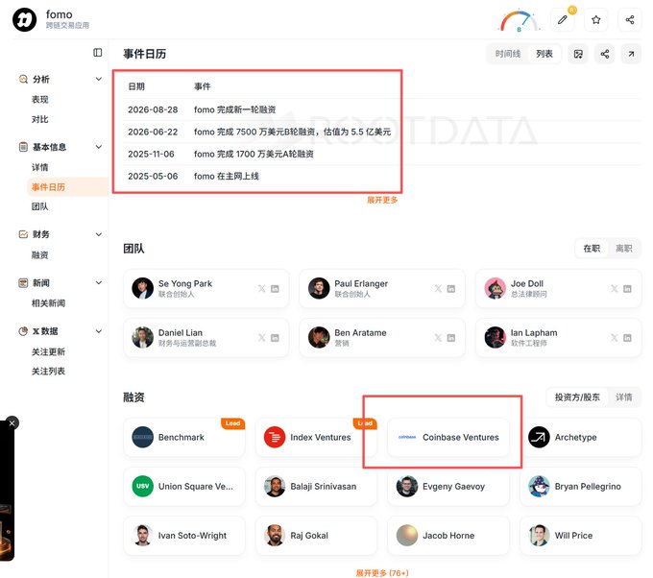Open the Archetype investor card

pyautogui.click(x=581, y=437)
